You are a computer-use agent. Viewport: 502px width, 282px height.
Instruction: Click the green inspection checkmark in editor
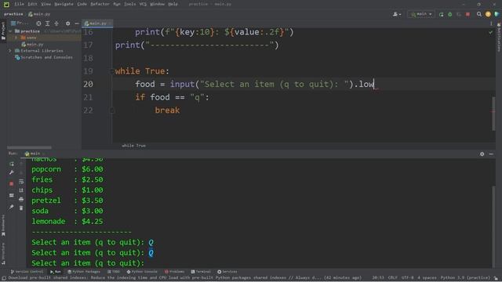[x=491, y=32]
